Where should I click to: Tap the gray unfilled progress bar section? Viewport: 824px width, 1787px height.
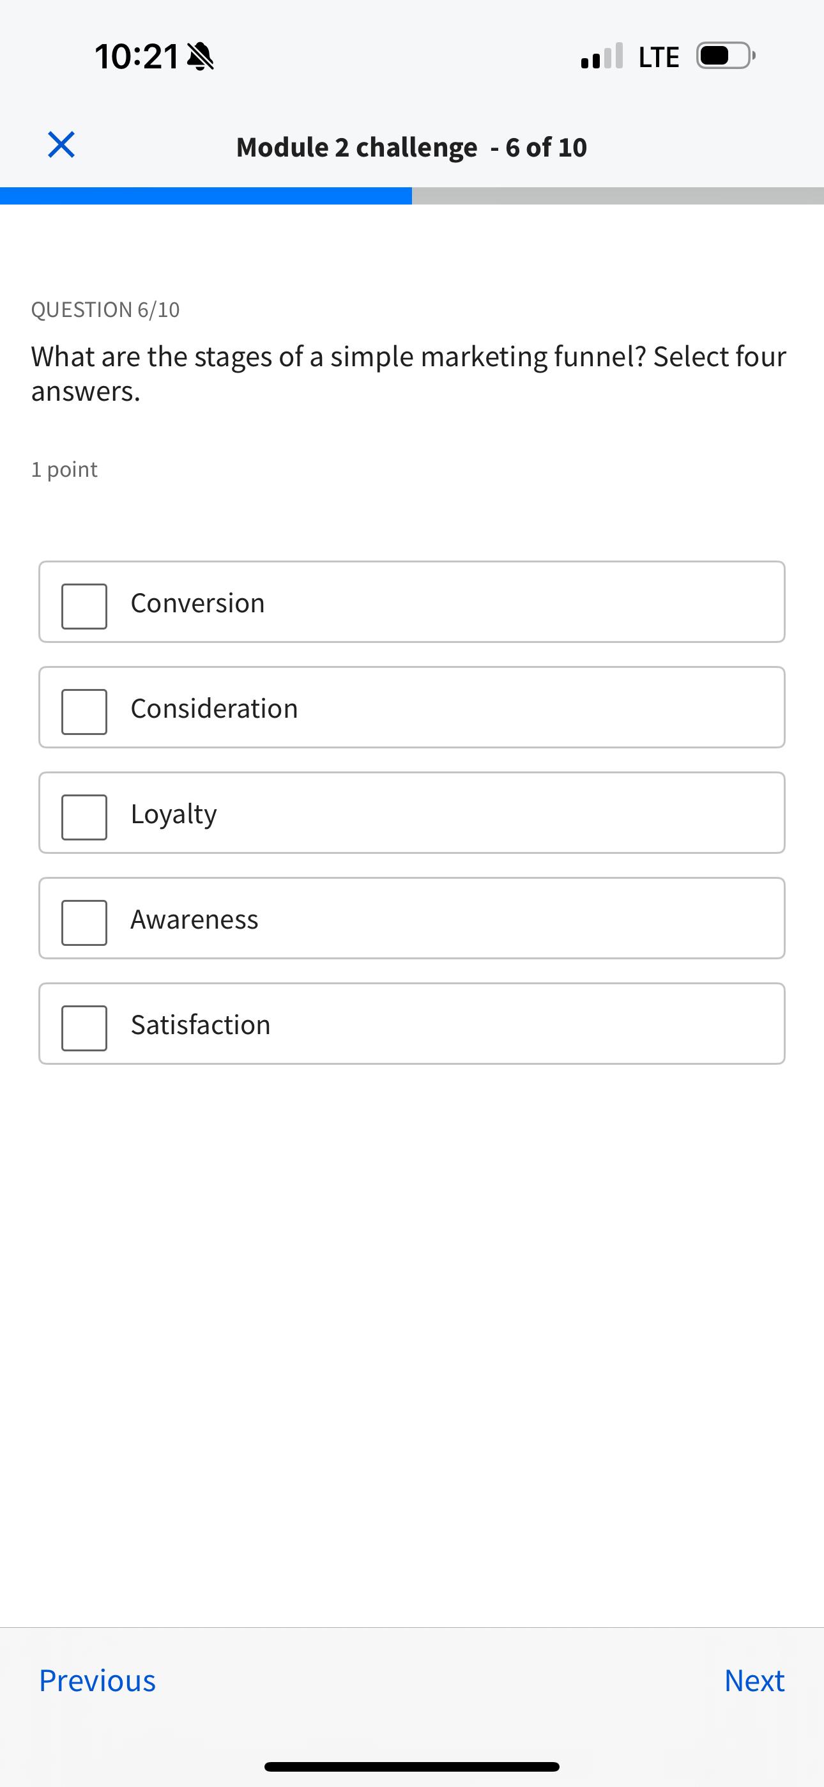pyautogui.click(x=617, y=196)
